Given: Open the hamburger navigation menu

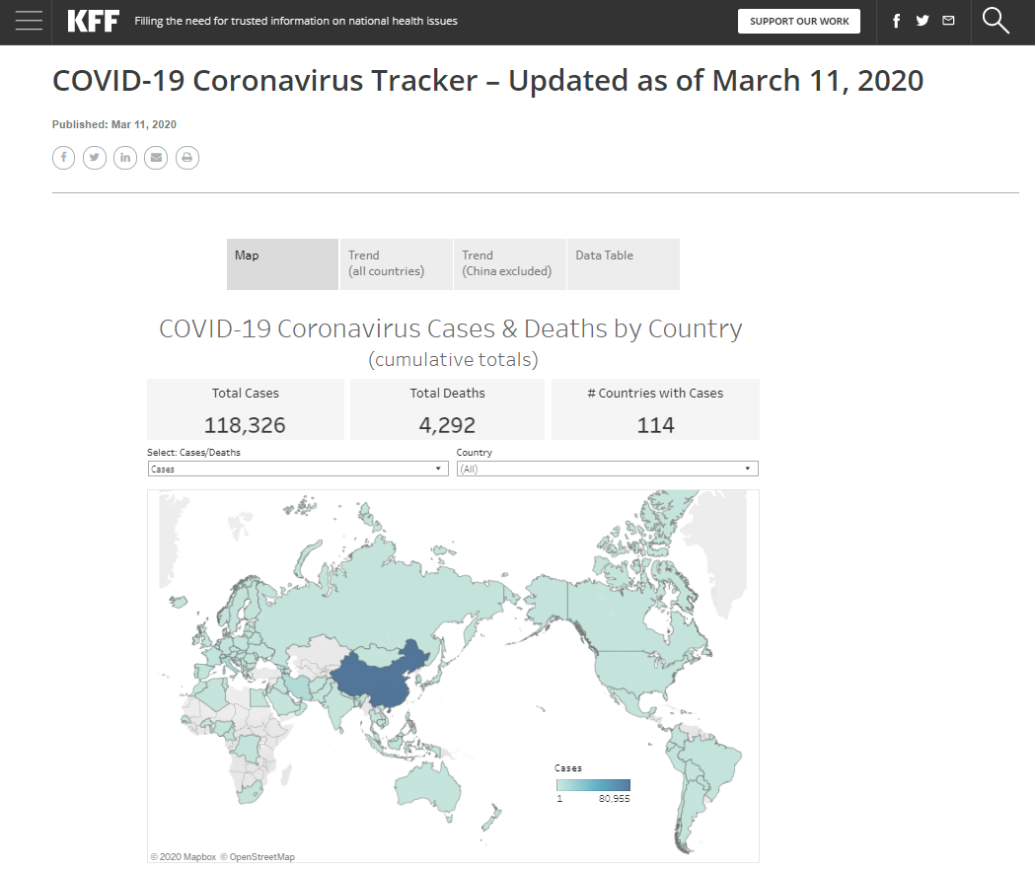Looking at the screenshot, I should point(29,21).
